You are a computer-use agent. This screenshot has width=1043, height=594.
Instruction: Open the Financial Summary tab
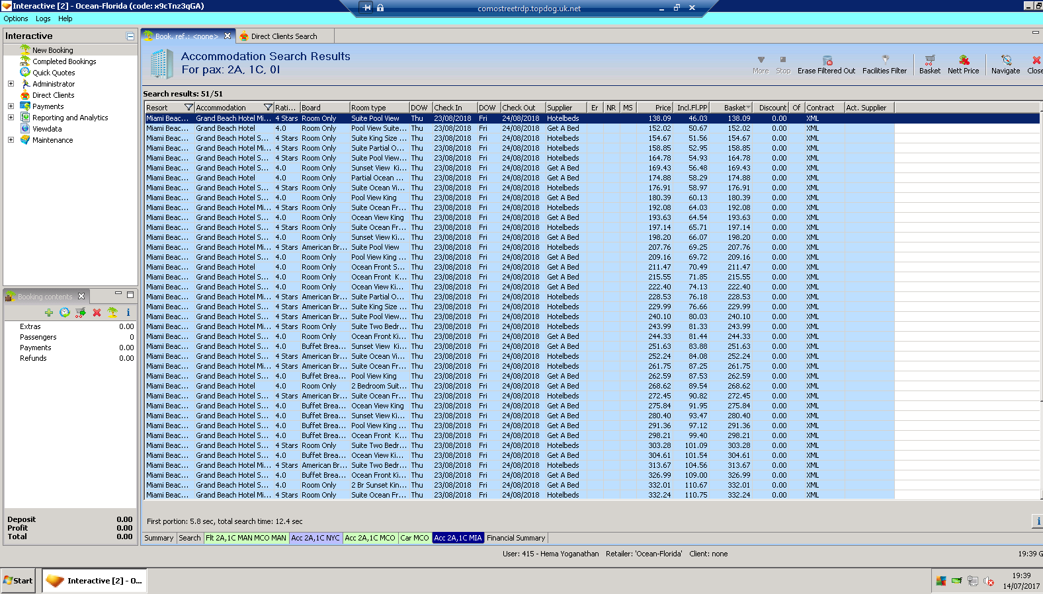[x=516, y=538]
